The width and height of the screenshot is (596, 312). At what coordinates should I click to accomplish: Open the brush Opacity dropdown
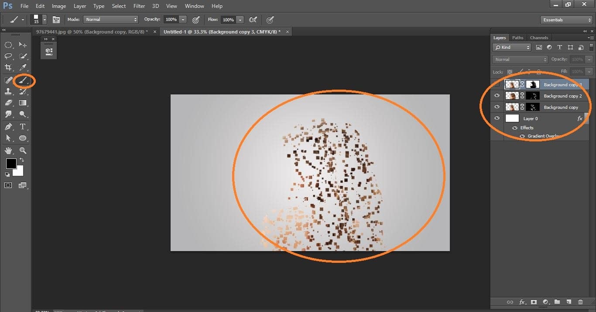click(183, 19)
